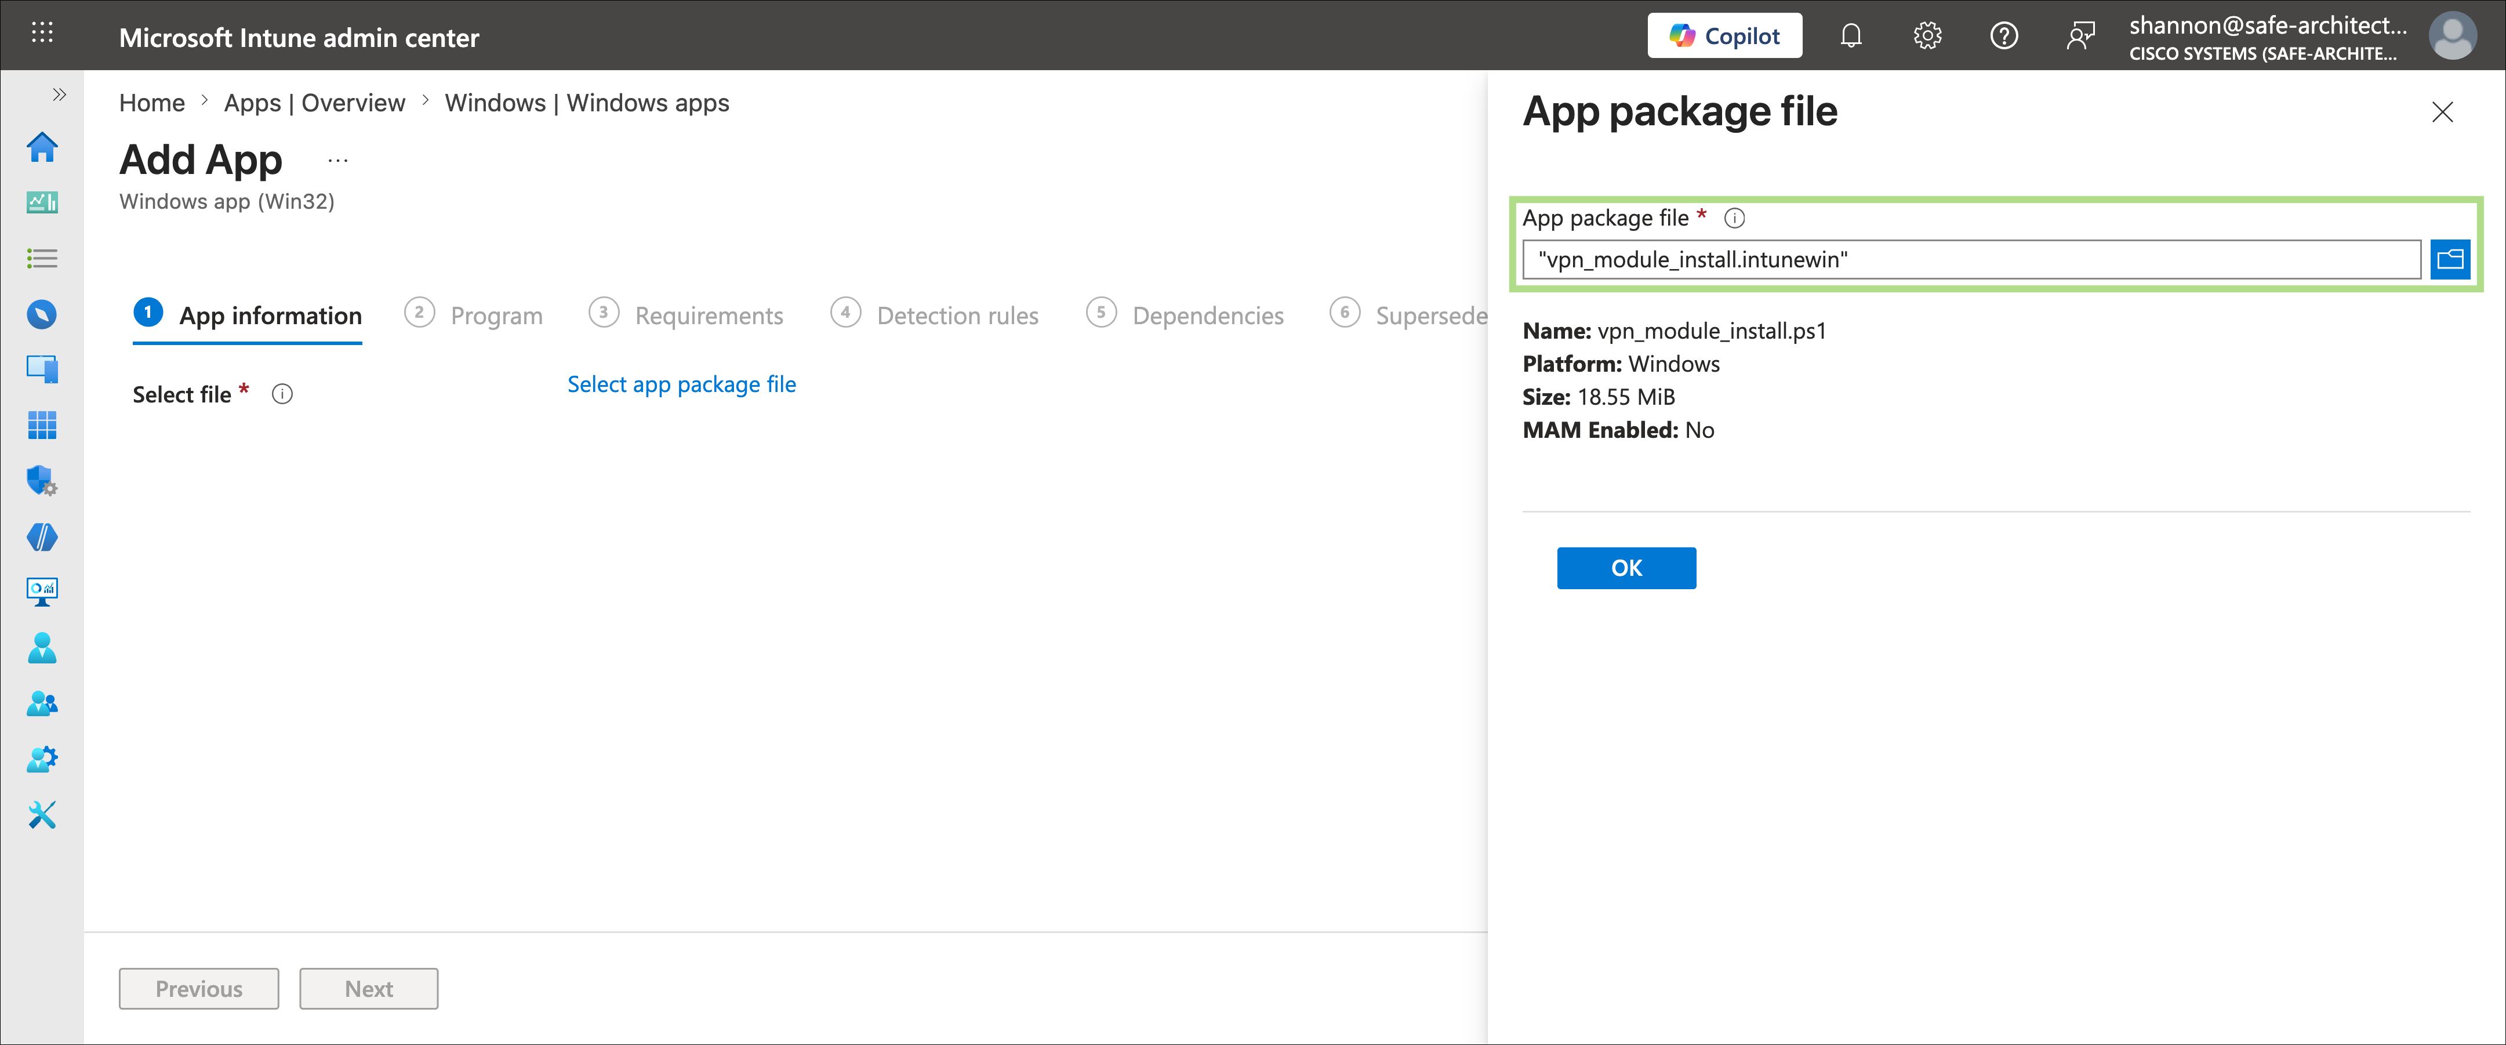This screenshot has height=1045, width=2506.
Task: Show App package file info tooltip
Action: point(1735,218)
